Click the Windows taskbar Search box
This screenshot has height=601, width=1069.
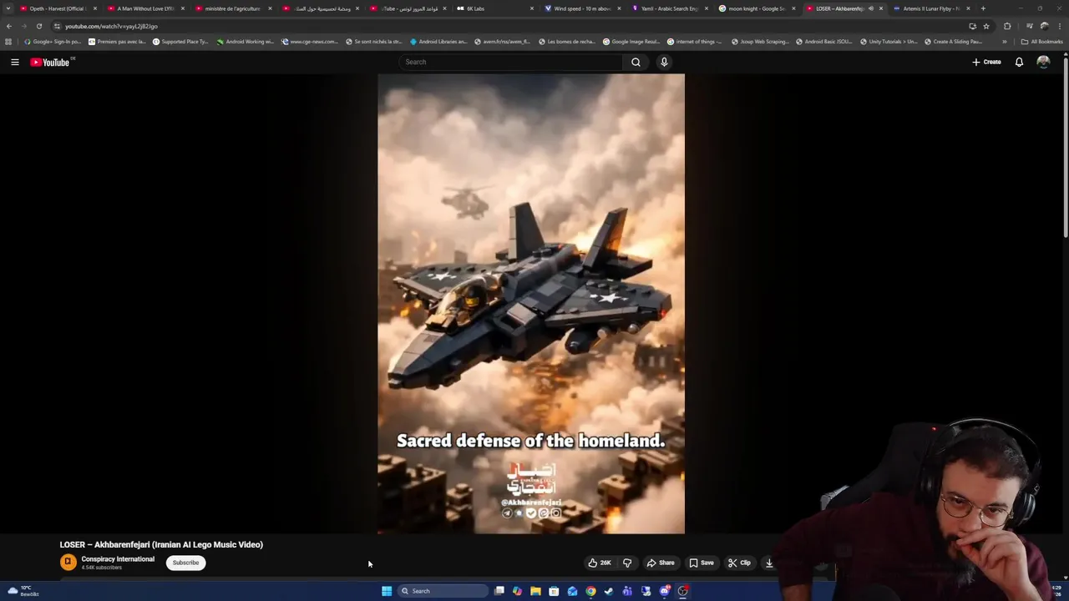coord(443,591)
